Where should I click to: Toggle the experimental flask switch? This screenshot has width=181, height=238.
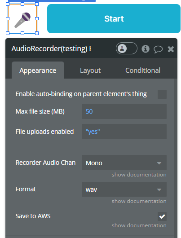point(127,48)
